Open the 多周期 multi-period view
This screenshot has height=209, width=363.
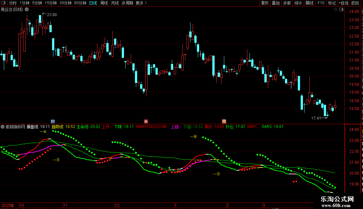click(127, 3)
